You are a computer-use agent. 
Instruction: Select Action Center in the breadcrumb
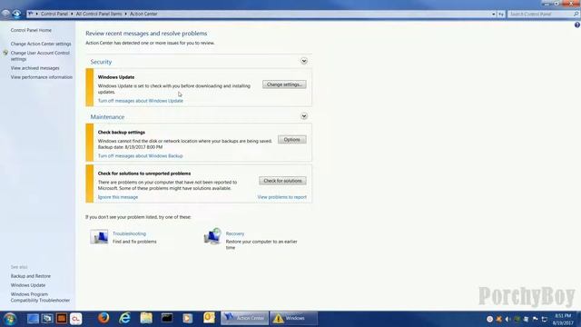(143, 14)
